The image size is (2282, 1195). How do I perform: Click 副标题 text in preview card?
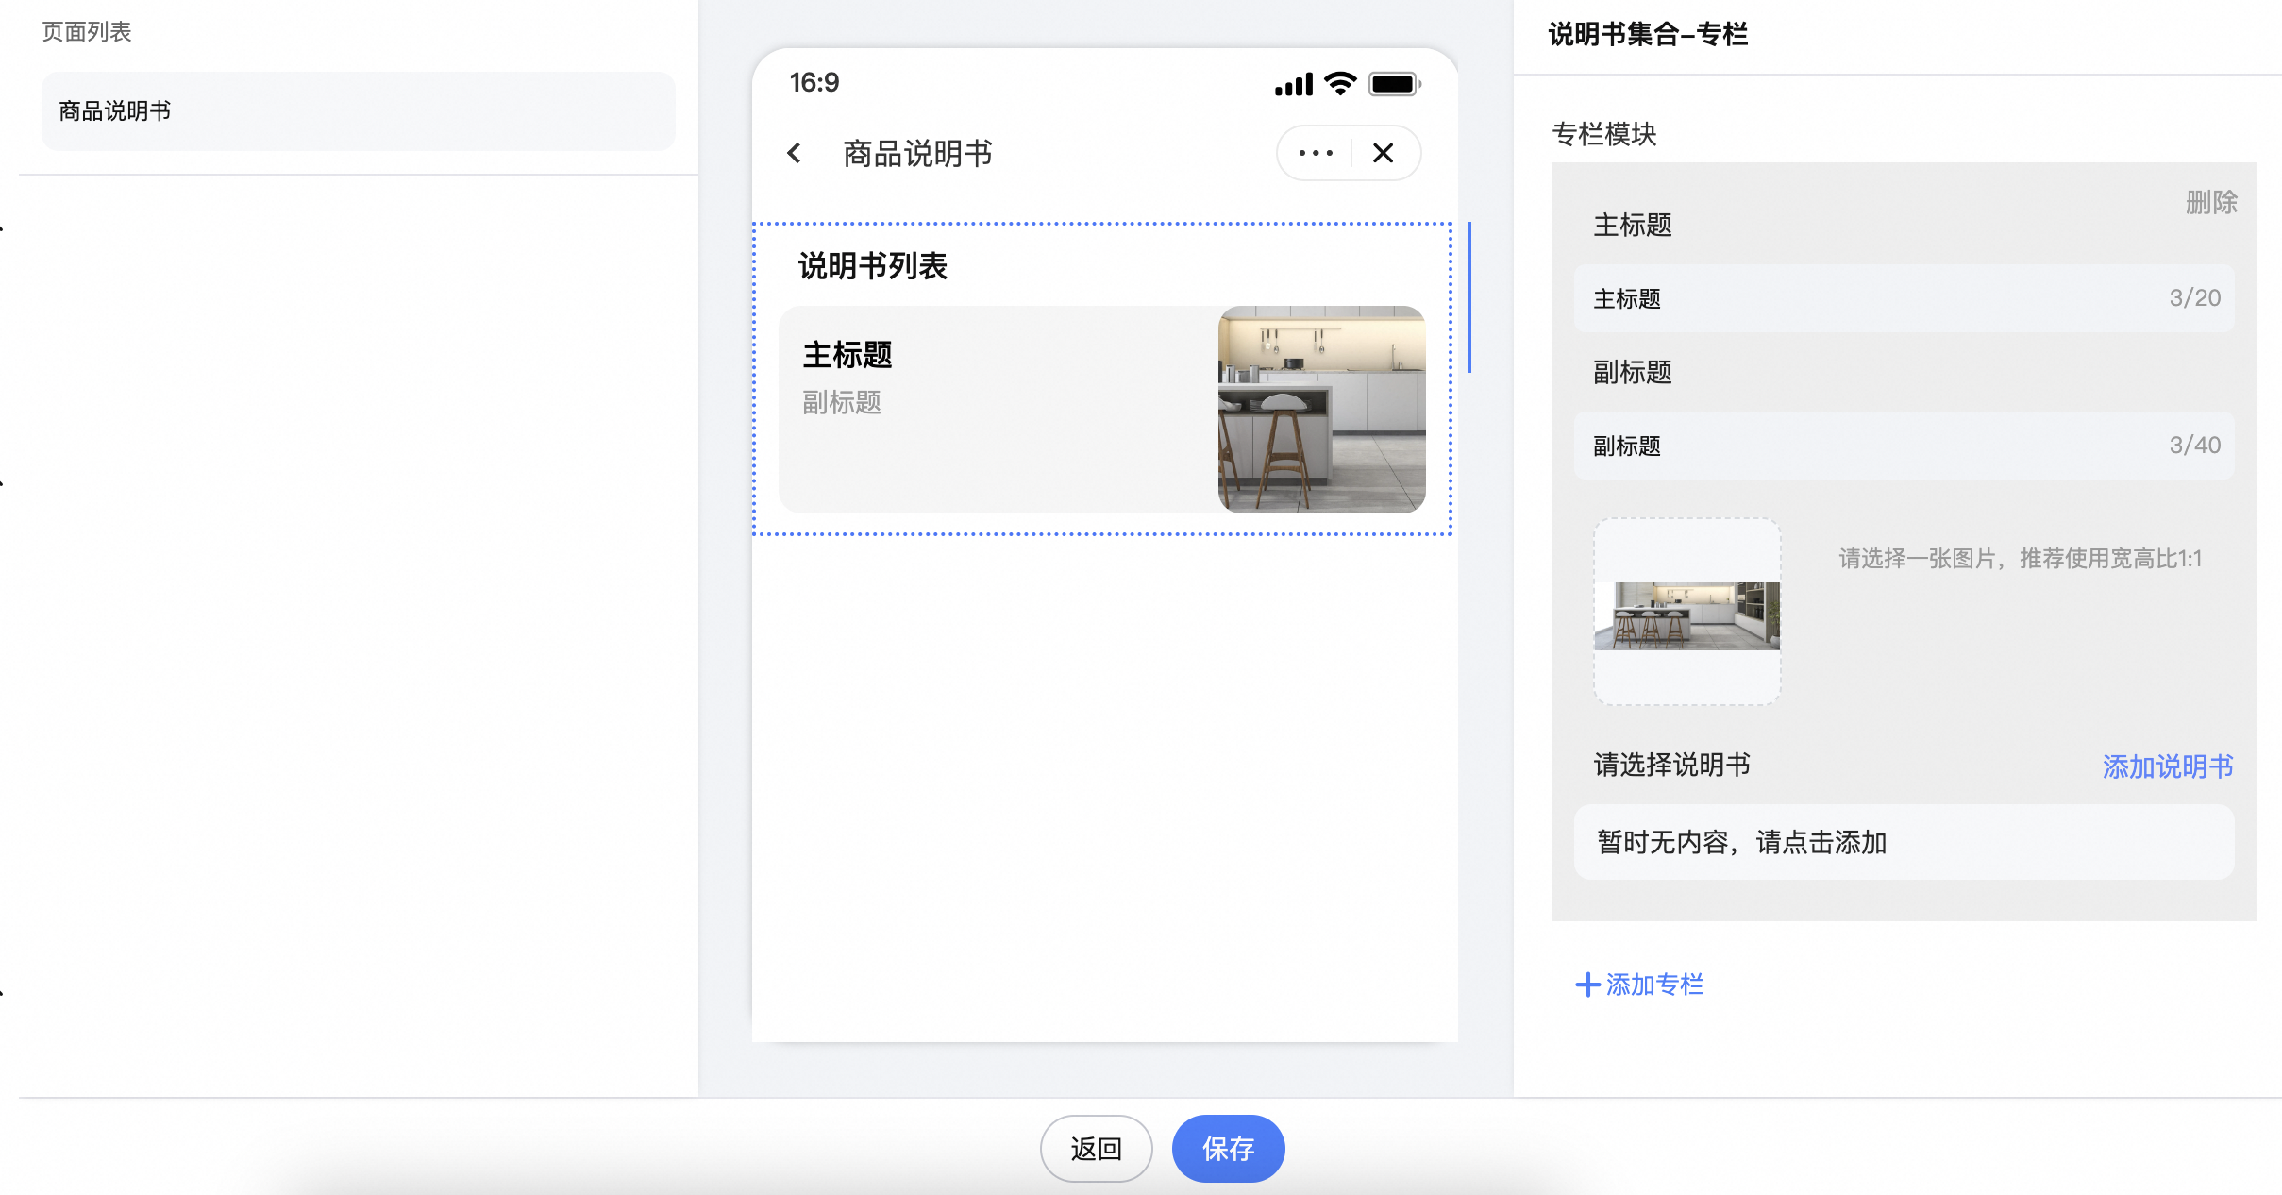click(842, 403)
